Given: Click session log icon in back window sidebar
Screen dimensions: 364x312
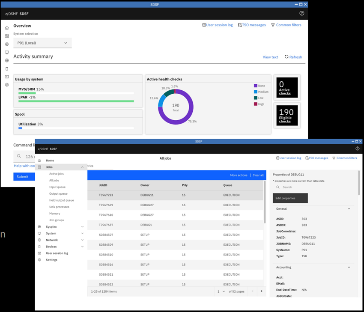Looking at the screenshot, I should (x=7, y=77).
